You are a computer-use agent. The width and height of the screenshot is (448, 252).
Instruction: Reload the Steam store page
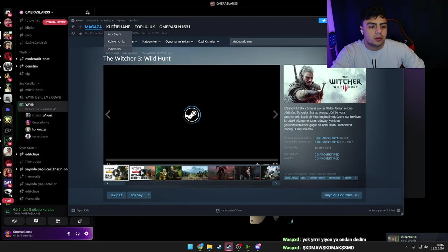click(73, 33)
